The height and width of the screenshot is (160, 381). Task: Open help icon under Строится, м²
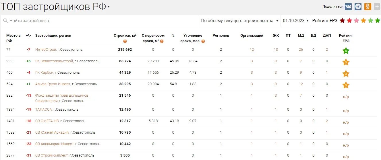point(125,41)
